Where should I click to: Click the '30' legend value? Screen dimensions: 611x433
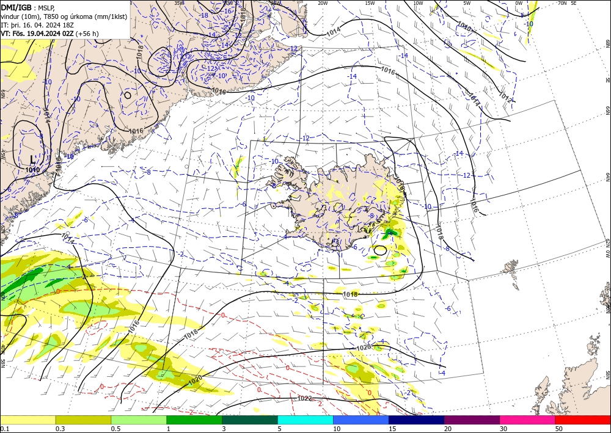tap(503, 429)
